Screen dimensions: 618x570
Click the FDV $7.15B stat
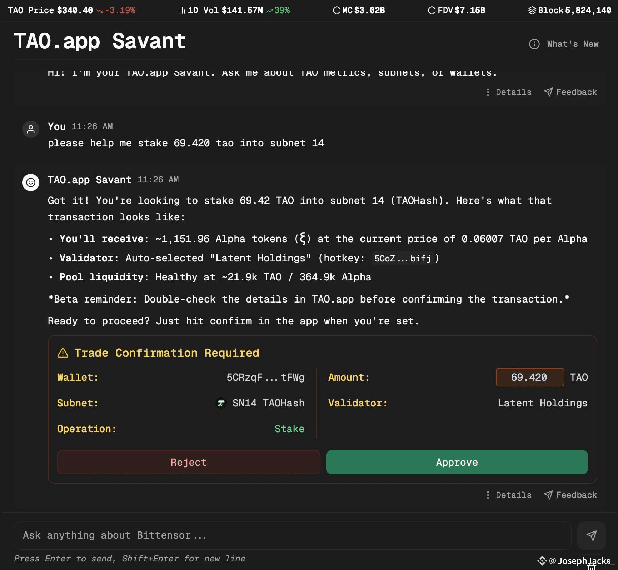[457, 10]
